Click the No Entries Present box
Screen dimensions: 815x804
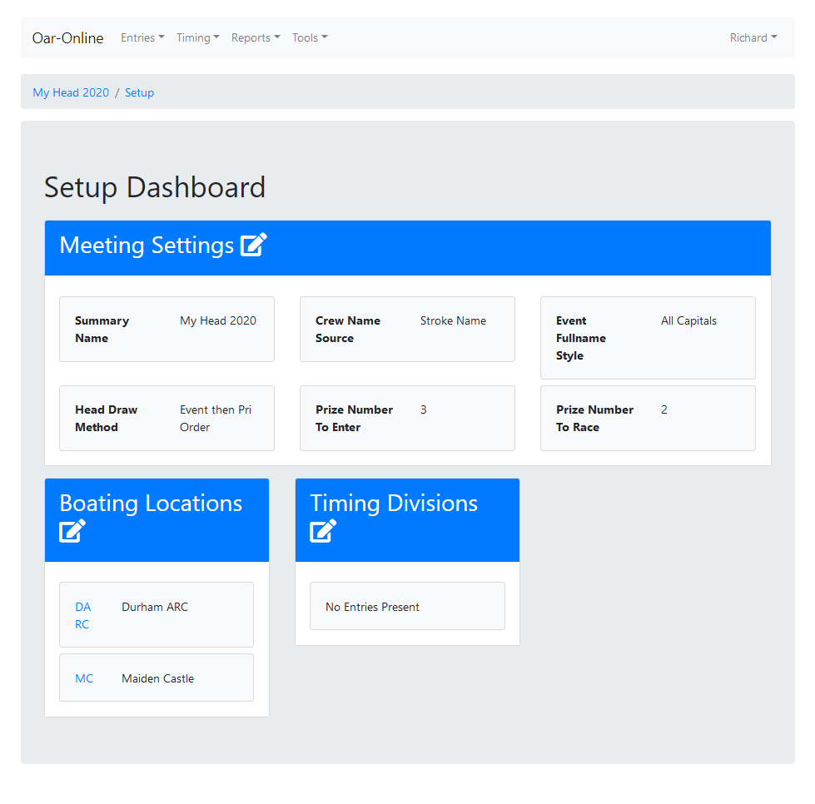[407, 607]
